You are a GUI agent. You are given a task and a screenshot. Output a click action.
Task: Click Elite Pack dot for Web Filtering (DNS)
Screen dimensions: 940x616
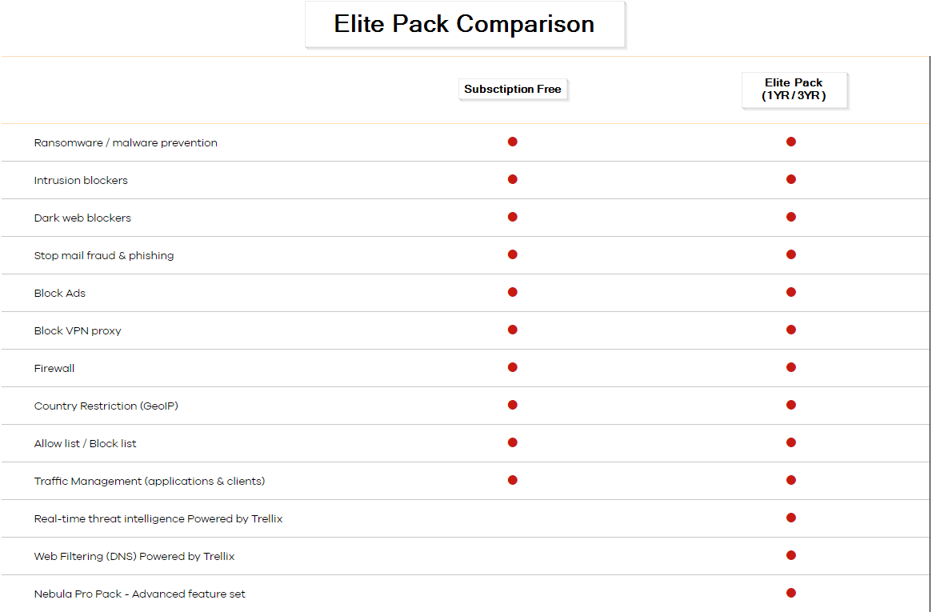click(791, 555)
